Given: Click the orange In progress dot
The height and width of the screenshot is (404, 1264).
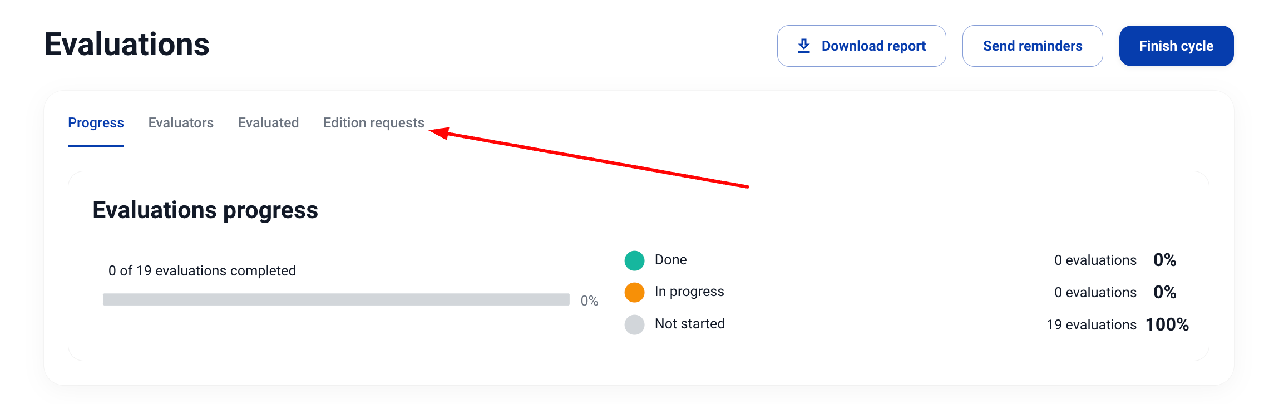Looking at the screenshot, I should click(634, 292).
